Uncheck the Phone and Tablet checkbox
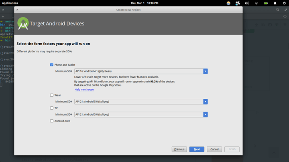 tap(52, 65)
